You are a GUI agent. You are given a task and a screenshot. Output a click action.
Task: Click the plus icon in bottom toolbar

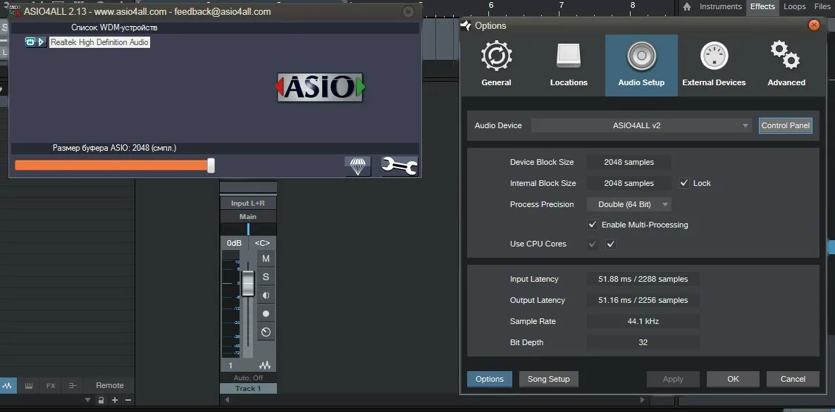[114, 400]
